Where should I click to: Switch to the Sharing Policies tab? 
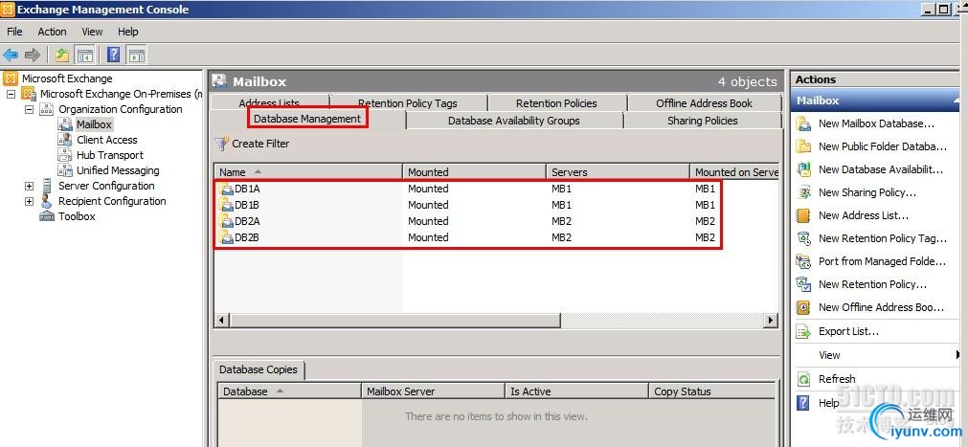(x=703, y=121)
